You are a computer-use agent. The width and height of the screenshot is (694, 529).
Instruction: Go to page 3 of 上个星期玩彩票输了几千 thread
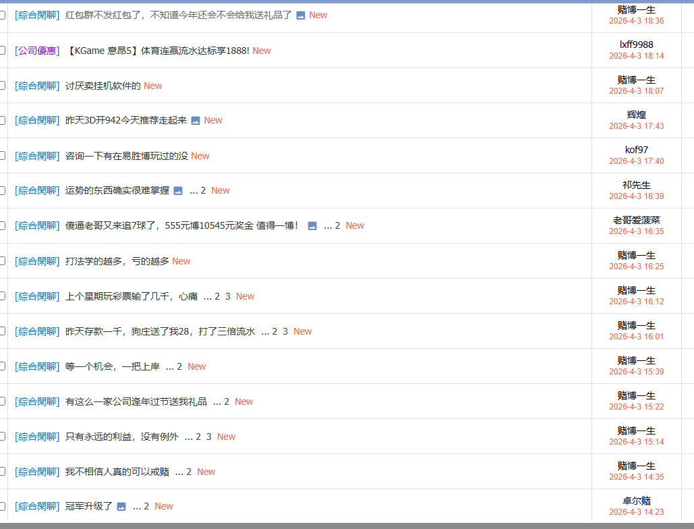pos(228,296)
